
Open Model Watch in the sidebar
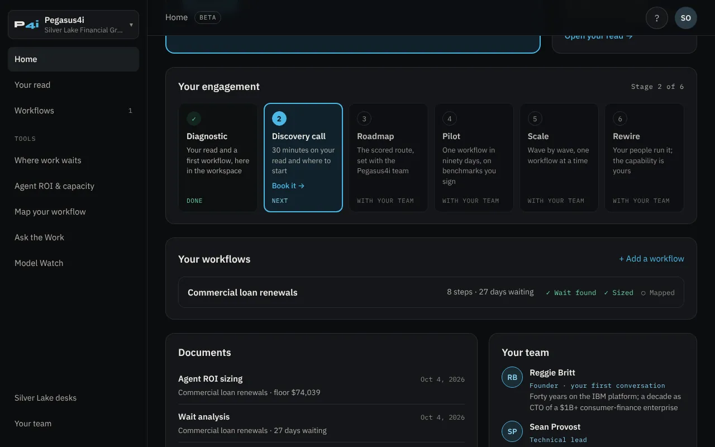(73, 263)
